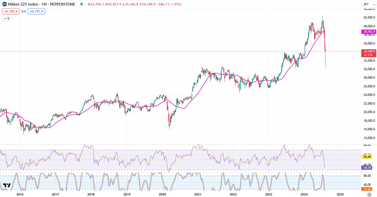377x197 pixels.
Task: Click the 26,000.0 price axis label
Action: (369, 86)
